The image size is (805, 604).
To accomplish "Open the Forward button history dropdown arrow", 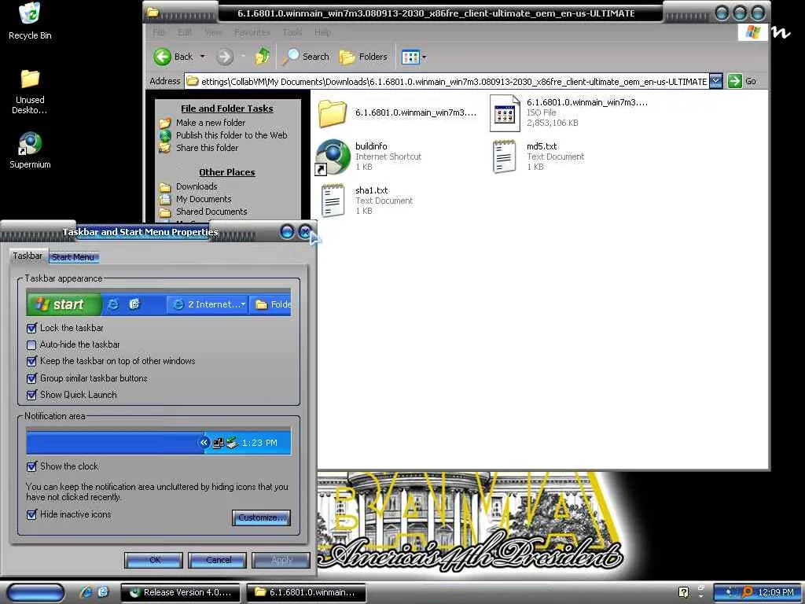I will [x=244, y=57].
